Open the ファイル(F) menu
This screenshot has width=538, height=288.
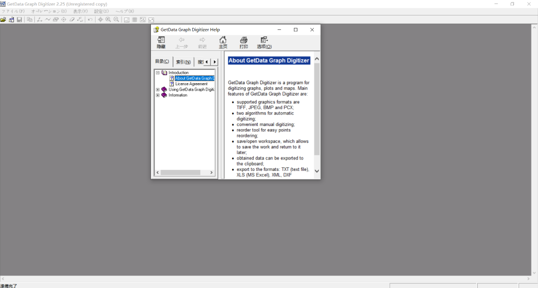tap(12, 11)
